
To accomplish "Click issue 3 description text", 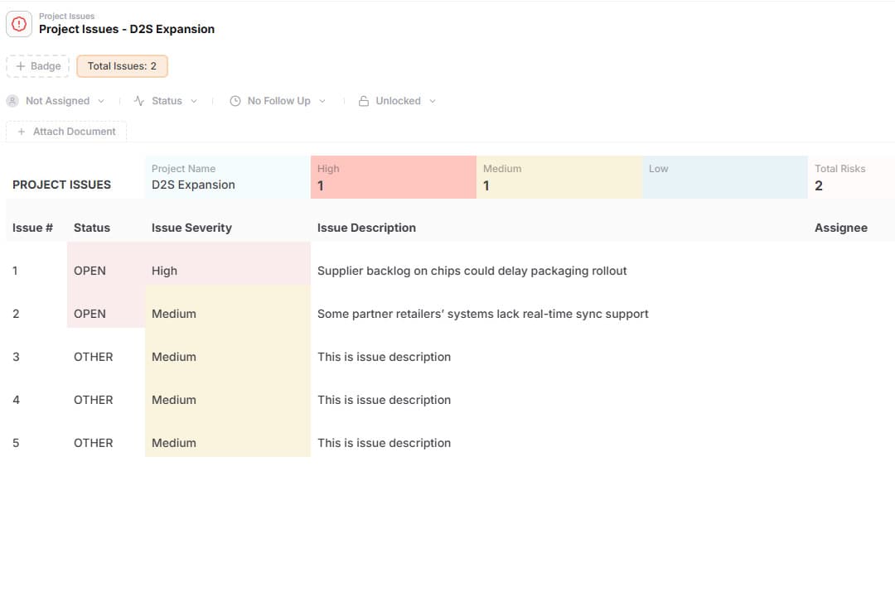I will [385, 357].
